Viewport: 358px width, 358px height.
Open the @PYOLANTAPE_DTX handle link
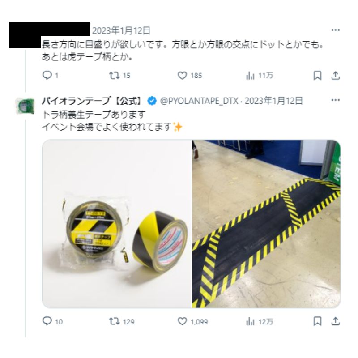click(199, 101)
